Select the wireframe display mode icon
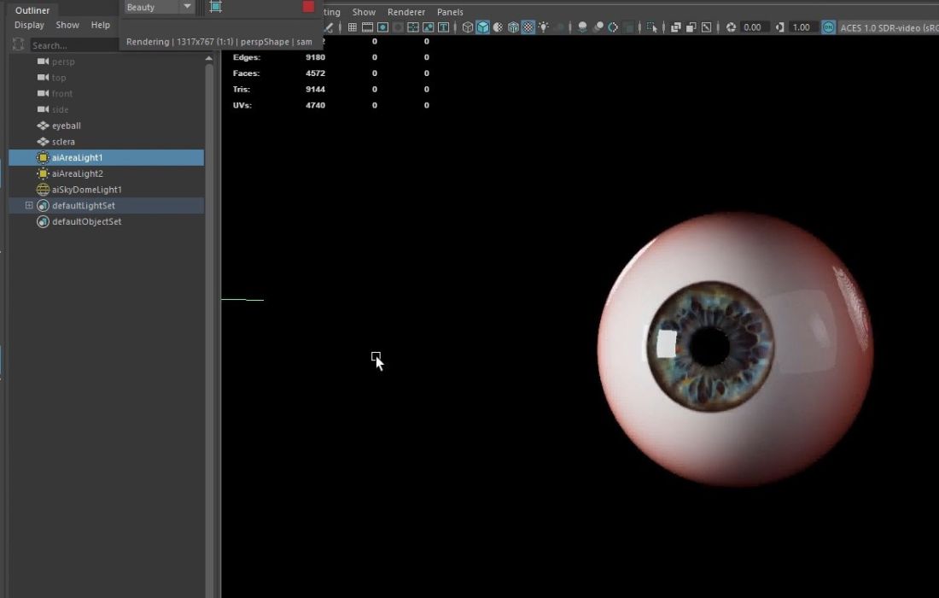Image resolution: width=939 pixels, height=598 pixels. click(467, 27)
